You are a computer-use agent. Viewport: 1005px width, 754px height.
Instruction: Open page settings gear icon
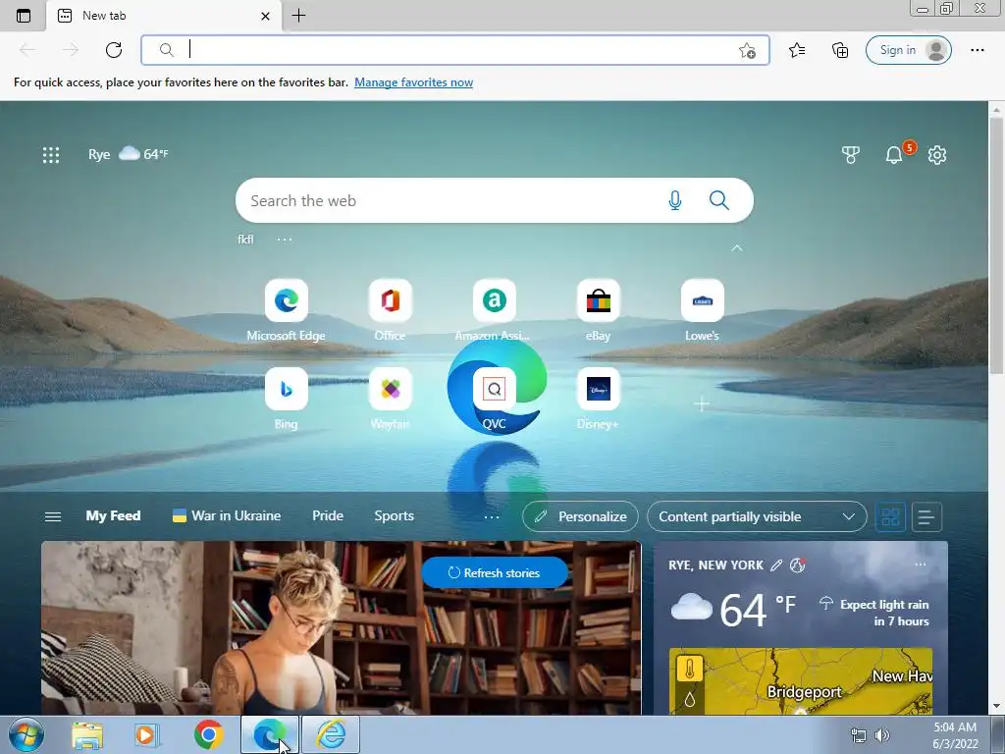coord(937,154)
